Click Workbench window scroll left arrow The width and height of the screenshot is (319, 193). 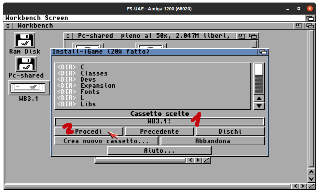(295, 186)
